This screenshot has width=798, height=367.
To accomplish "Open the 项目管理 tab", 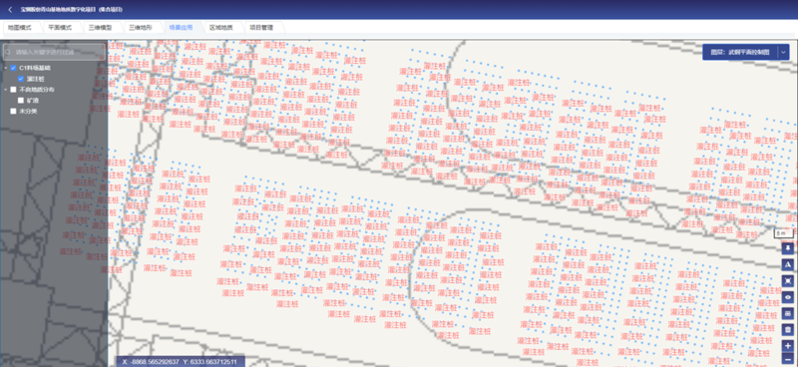I will (260, 28).
